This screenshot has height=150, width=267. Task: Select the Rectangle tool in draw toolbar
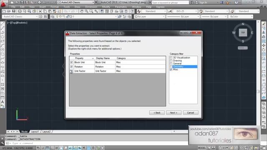(3, 41)
